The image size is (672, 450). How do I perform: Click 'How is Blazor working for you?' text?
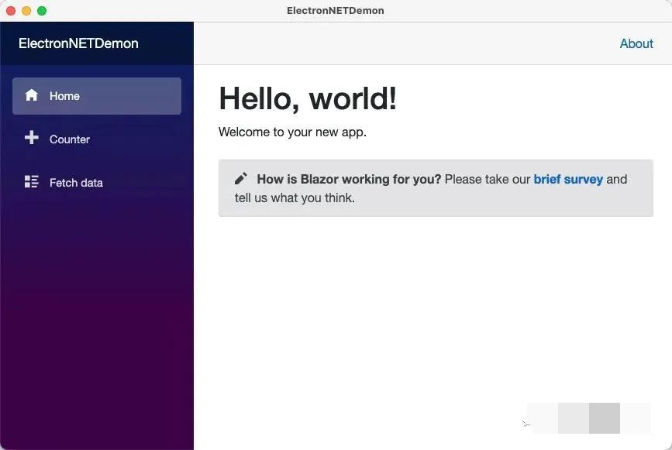click(349, 179)
